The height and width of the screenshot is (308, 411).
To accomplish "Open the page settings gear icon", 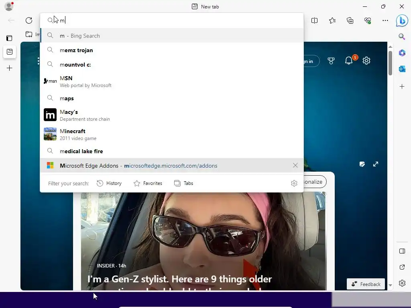I will coord(366,61).
